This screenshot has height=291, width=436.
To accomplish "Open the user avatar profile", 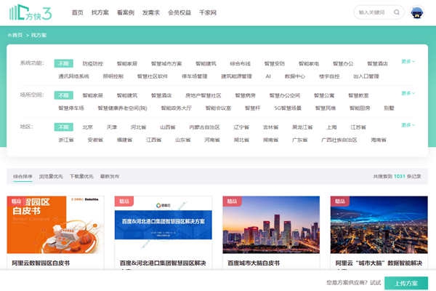I will tap(419, 12).
